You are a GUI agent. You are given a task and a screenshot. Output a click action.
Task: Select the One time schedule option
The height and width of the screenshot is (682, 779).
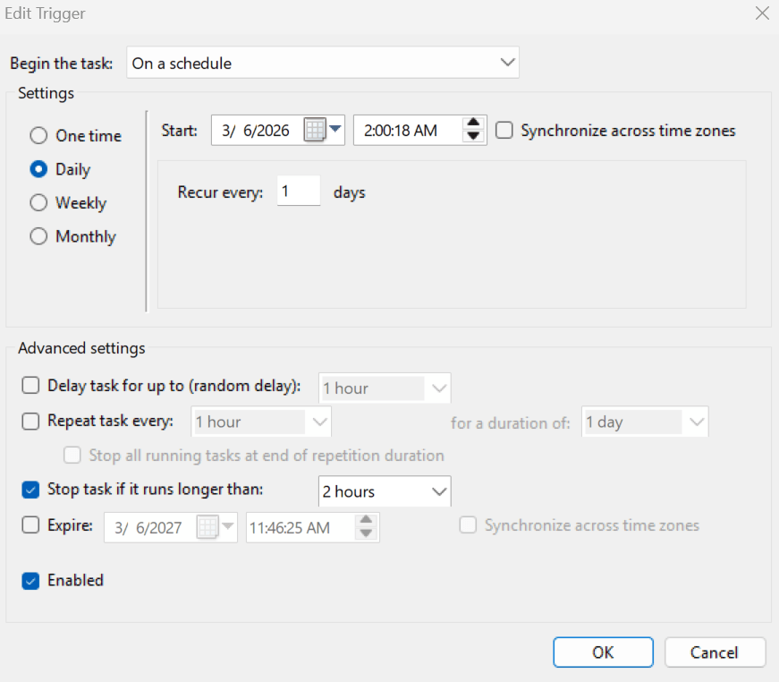pos(38,135)
